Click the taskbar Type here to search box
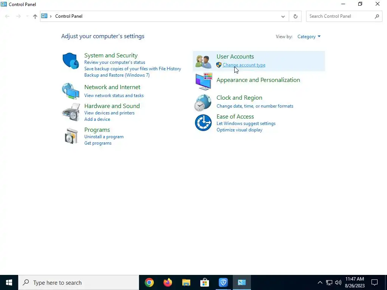387x290 pixels. click(x=79, y=282)
